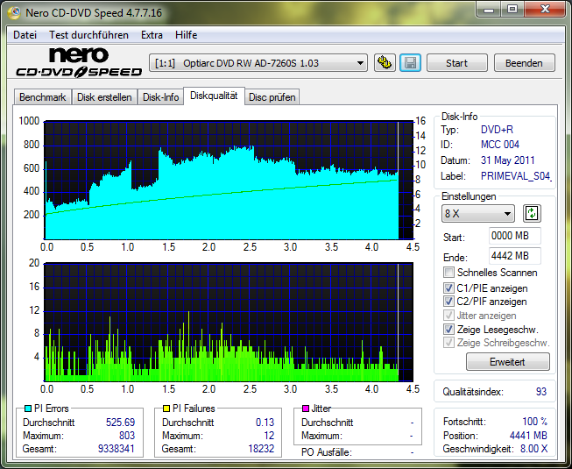Switch to the Disk-Info tab
Screen dimensions: 572x469
click(x=160, y=97)
